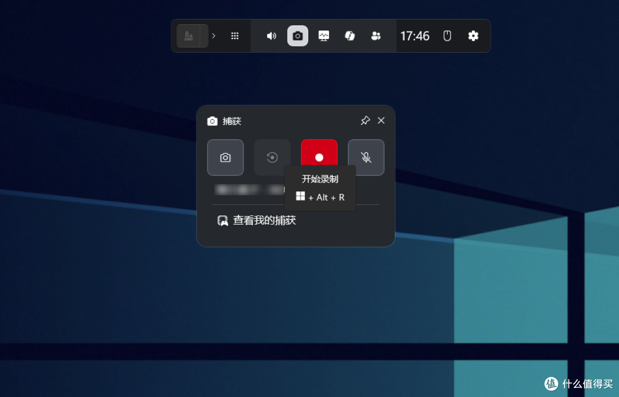
Task: Toggle microphone while recording
Action: click(366, 158)
